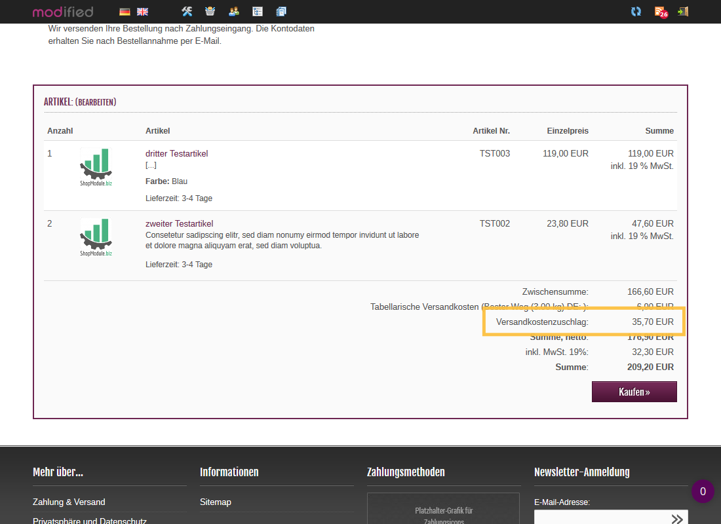The height and width of the screenshot is (524, 721).
Task: Click the documents icon in top bar
Action: click(281, 11)
